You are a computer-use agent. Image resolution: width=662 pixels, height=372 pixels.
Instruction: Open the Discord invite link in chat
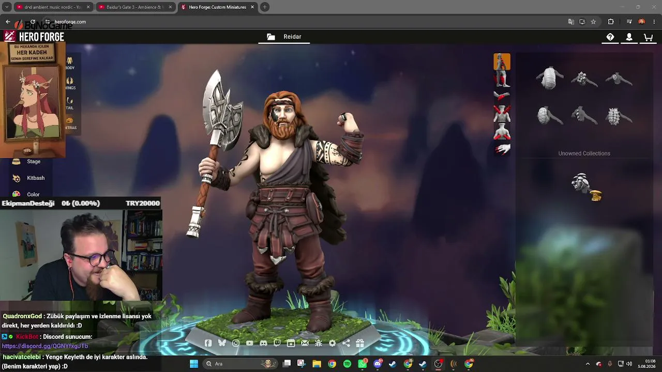click(45, 346)
